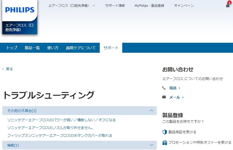Image resolution: width=233 pixels, height=150 pixels.
Task: Click 製品保証を受ける link
Action: click(x=182, y=132)
